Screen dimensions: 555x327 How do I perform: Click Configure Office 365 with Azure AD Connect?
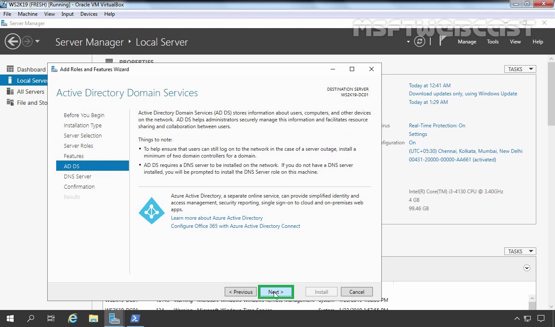[235, 226]
